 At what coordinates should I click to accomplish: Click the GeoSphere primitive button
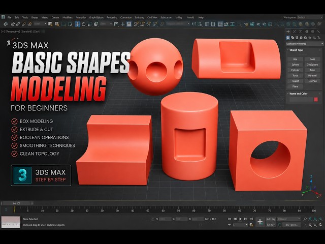[312, 65]
